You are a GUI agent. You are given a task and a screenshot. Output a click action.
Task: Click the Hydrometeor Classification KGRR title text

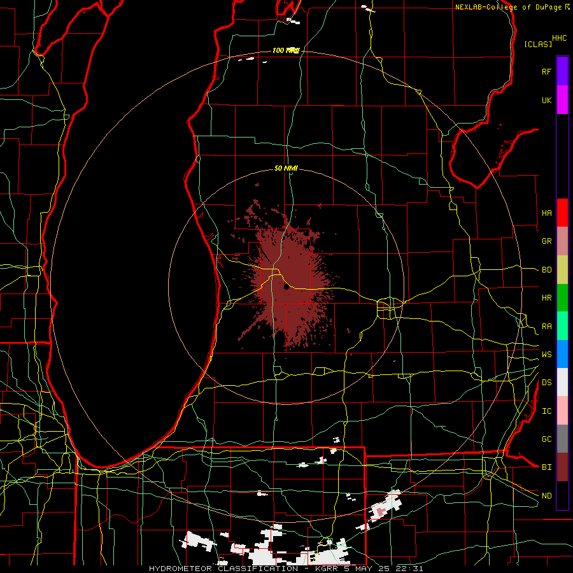[286, 569]
